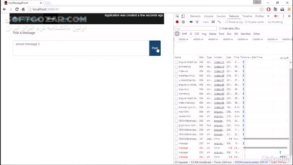This screenshot has height=165, width=293.
Task: Click the Gulp Angular home icon
Action: click(x=15, y=19)
